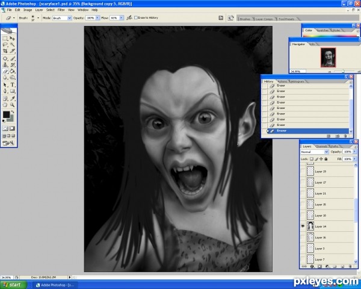
Task: Click the foreground color swatch
Action: (x=6, y=114)
